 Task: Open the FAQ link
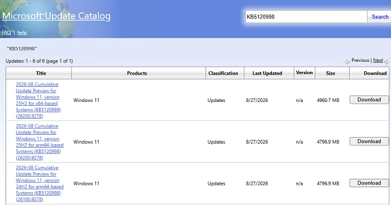click(x=6, y=33)
